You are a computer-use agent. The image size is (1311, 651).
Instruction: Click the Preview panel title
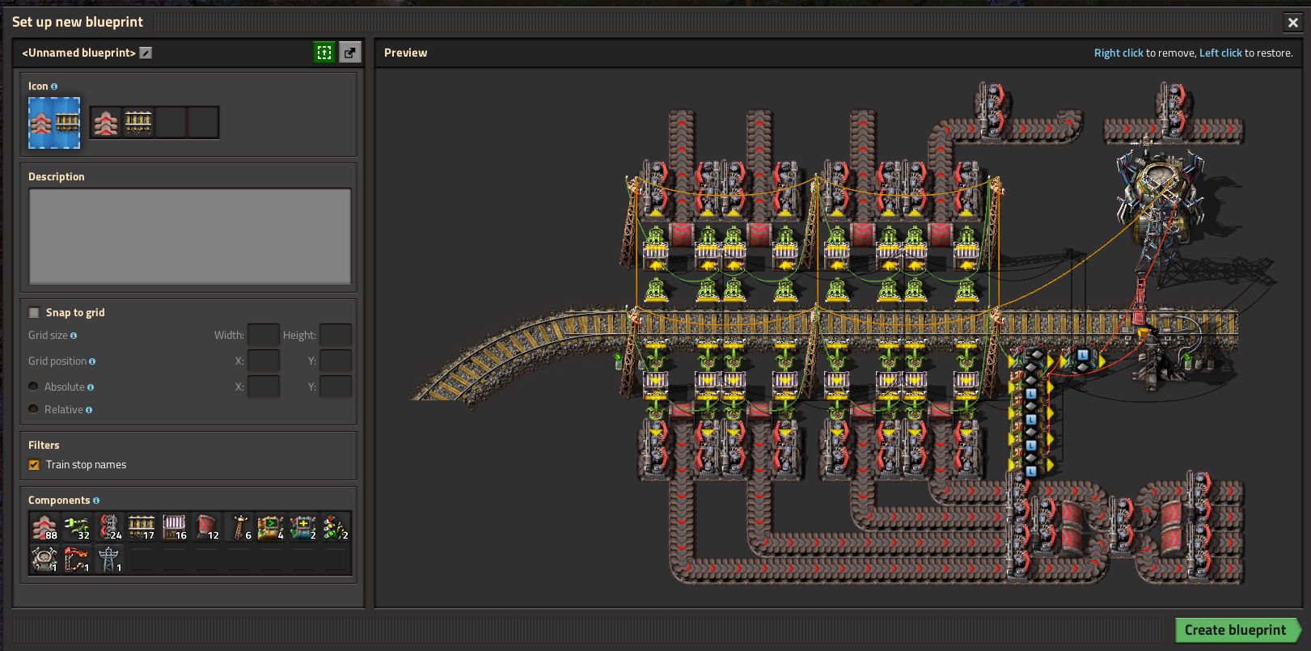[406, 53]
